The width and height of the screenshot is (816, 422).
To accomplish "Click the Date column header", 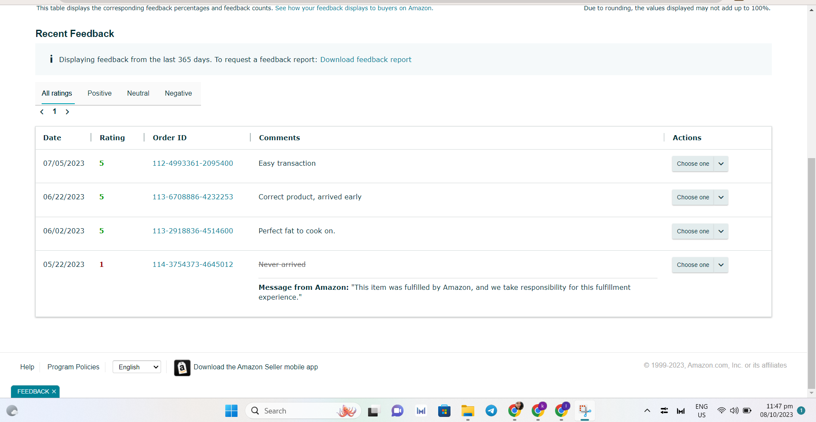I will point(52,138).
